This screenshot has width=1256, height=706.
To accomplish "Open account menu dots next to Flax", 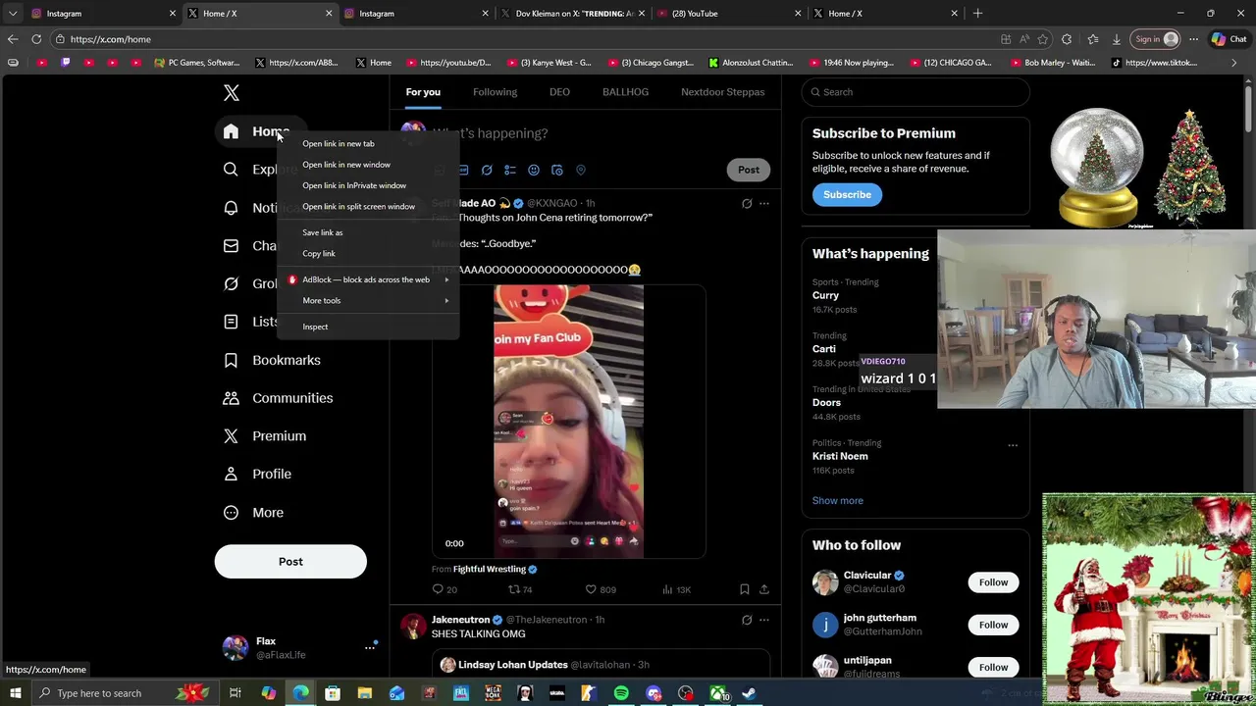I will tap(370, 647).
